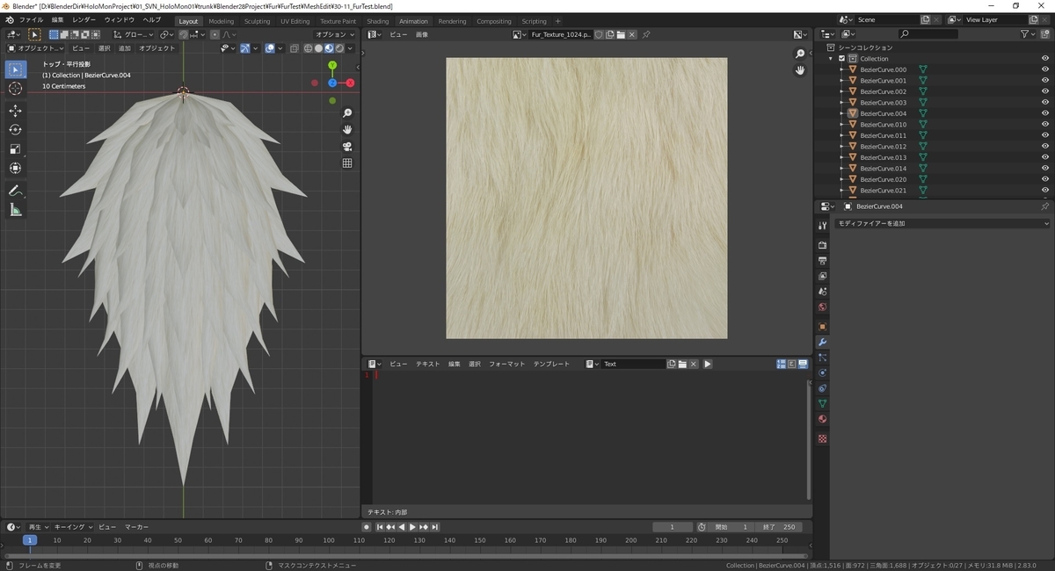This screenshot has width=1055, height=571.
Task: Open the モディファイアーを追加 dropdown
Action: tap(941, 223)
